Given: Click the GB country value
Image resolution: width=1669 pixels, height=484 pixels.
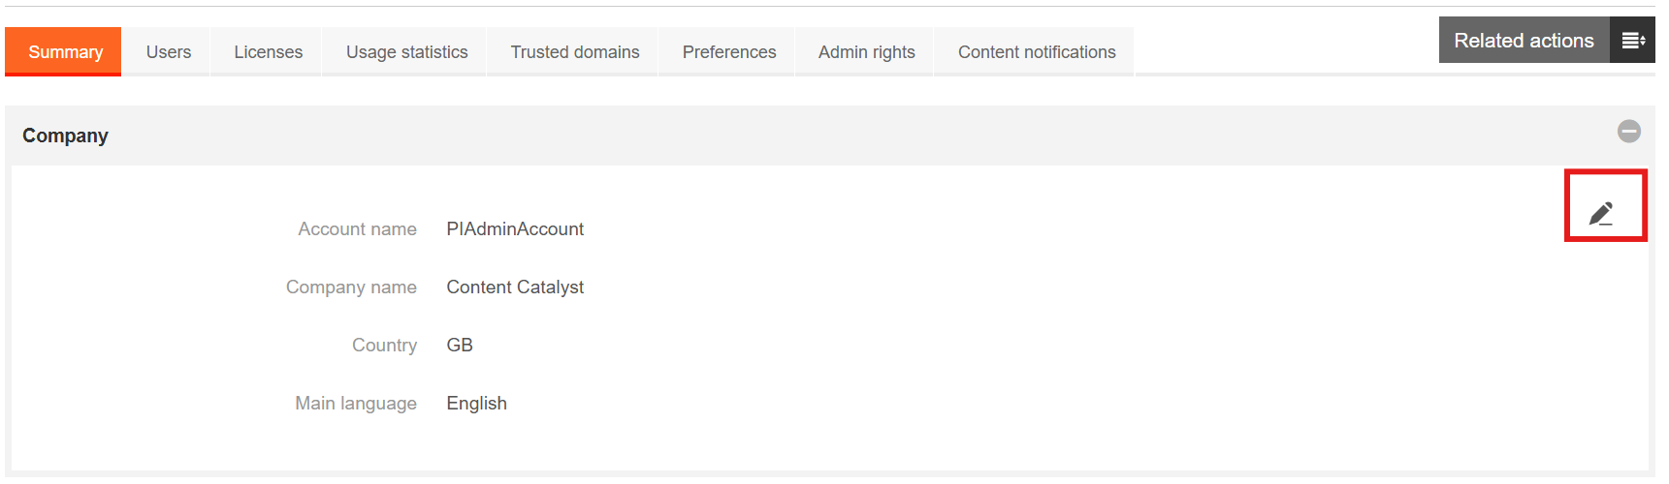Looking at the screenshot, I should click(x=460, y=346).
